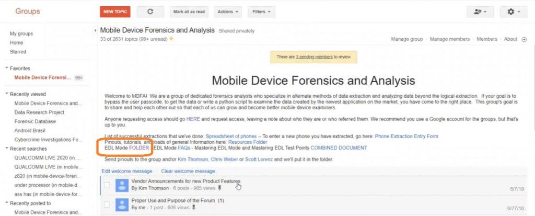Screen dimensions: 535x216
Task: Go to Starred in the sidebar
Action: tap(18, 52)
